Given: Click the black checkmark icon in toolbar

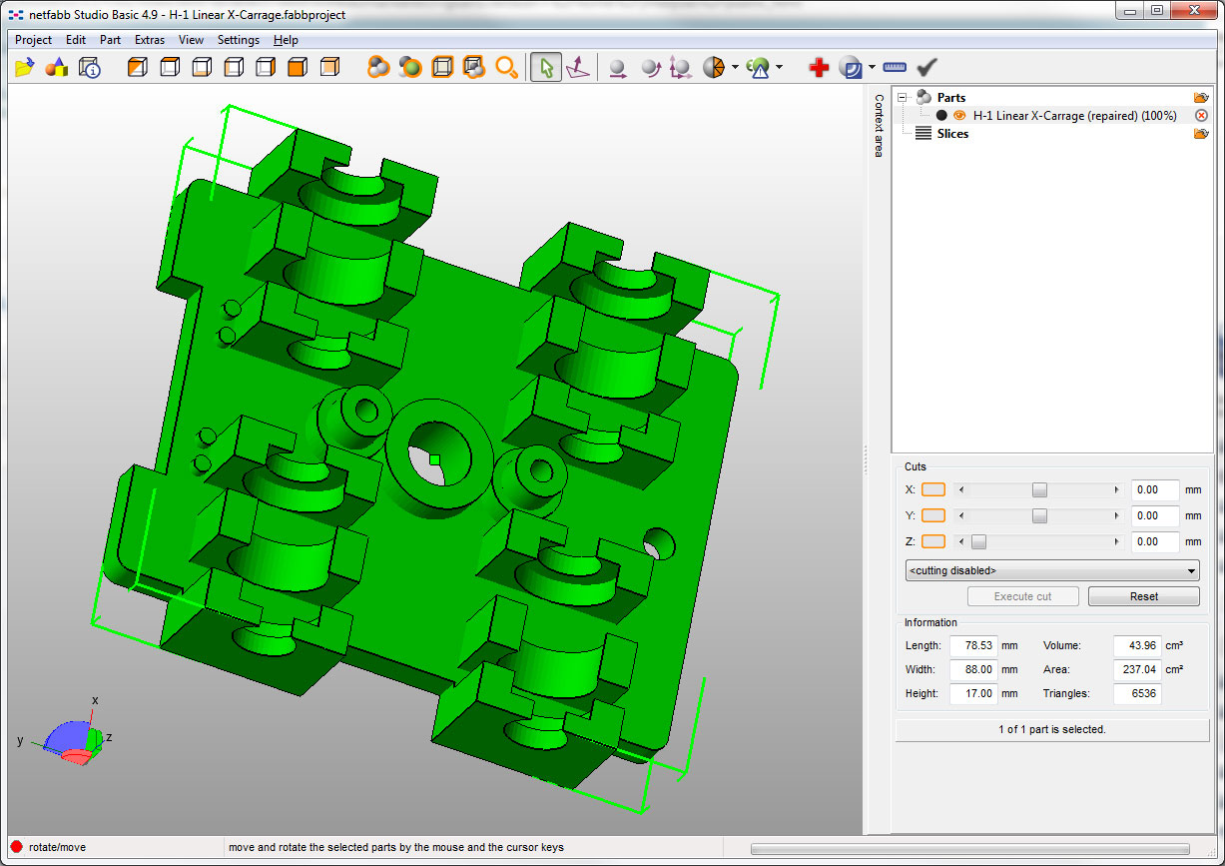Looking at the screenshot, I should [x=927, y=67].
